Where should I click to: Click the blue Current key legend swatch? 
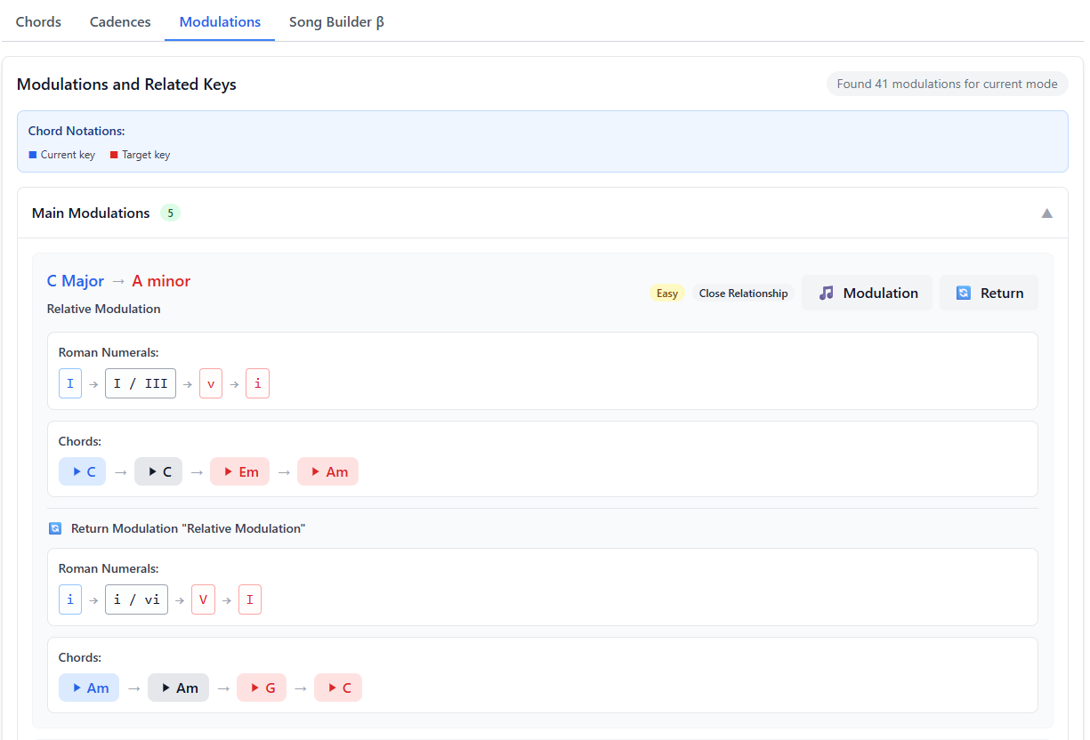click(33, 155)
